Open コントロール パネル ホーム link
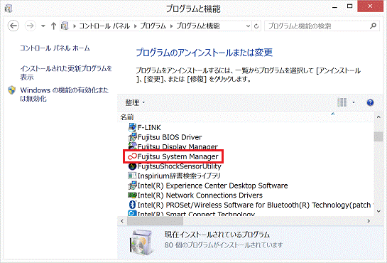The image size is (387, 263). click(x=55, y=48)
